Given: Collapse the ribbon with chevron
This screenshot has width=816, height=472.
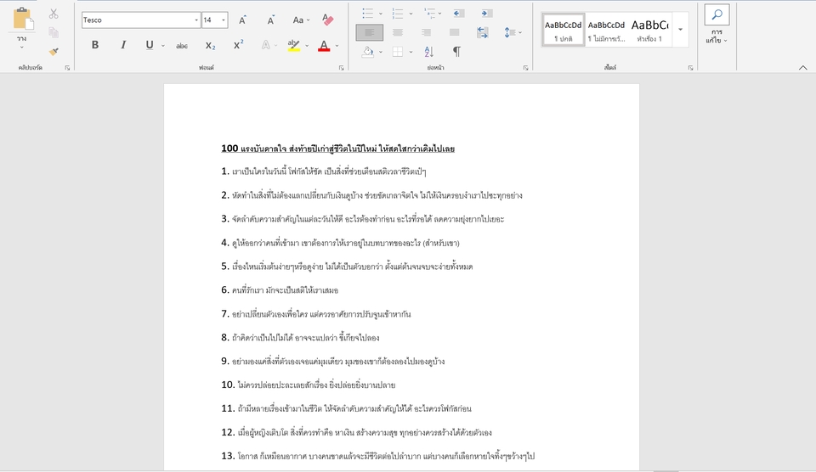Looking at the screenshot, I should point(802,68).
